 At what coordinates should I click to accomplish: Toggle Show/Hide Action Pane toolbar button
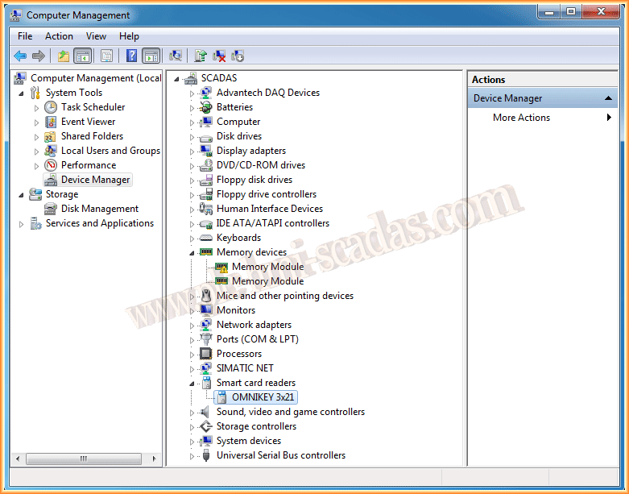point(151,56)
